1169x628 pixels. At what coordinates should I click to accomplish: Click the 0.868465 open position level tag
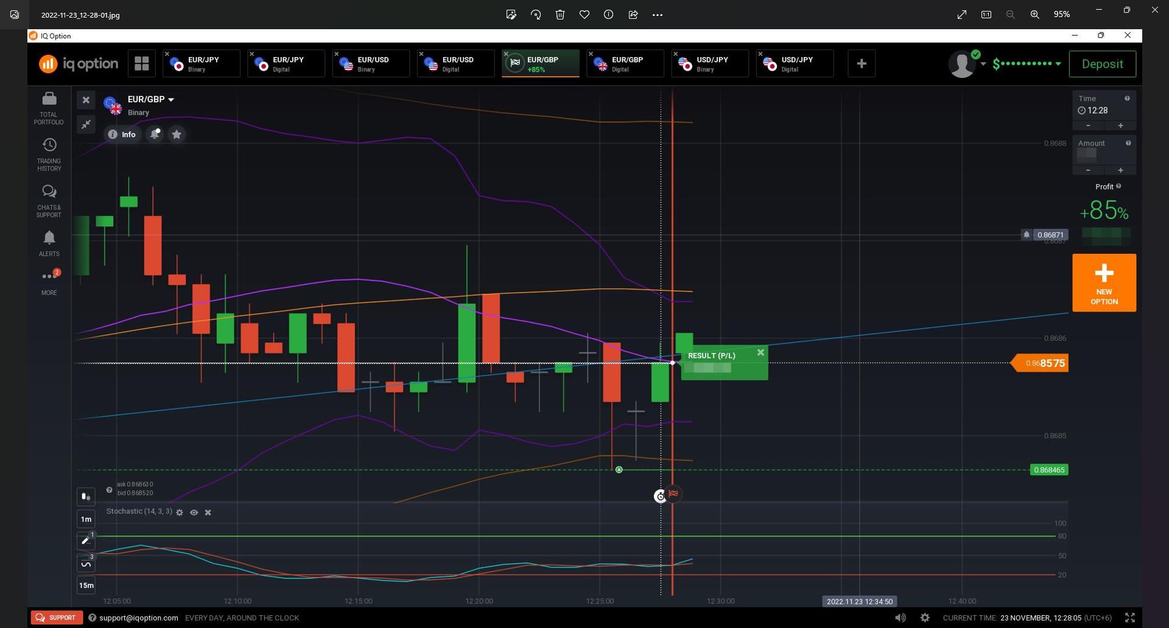(1048, 470)
